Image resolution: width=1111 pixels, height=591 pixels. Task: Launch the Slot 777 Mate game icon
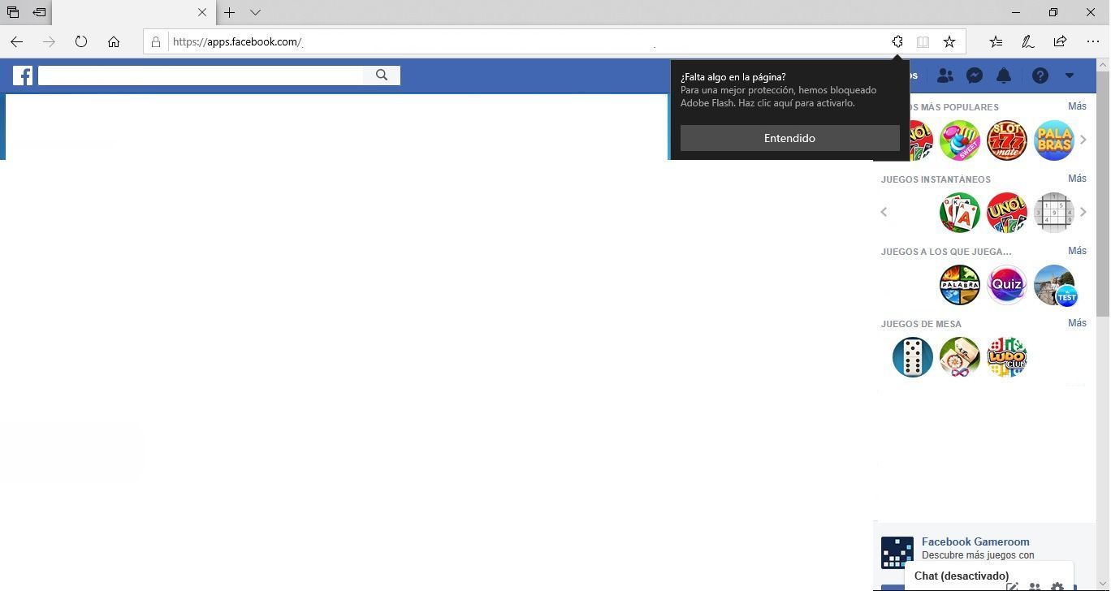click(x=1007, y=140)
